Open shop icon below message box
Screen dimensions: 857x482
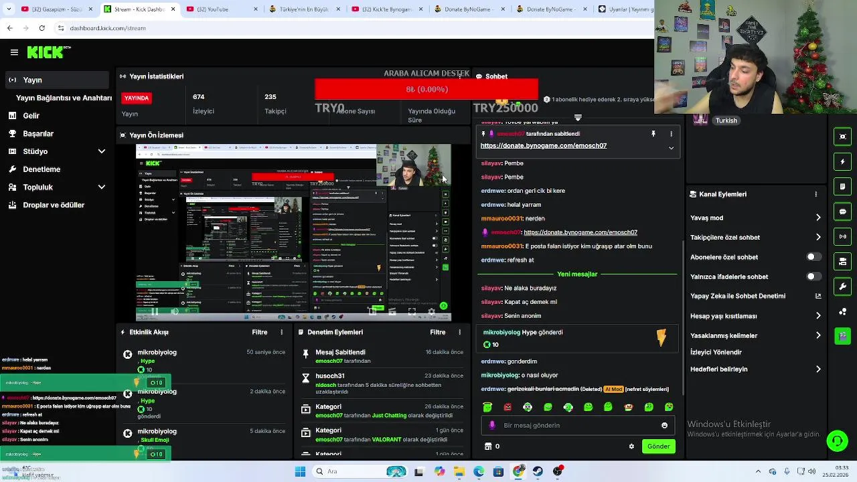pyautogui.click(x=487, y=447)
